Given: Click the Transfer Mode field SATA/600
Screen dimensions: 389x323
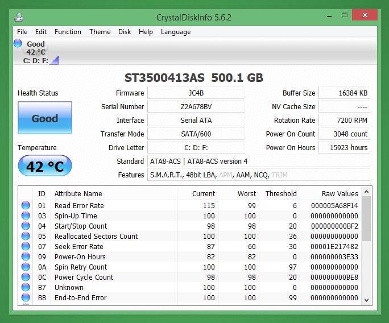Looking at the screenshot, I should click(x=196, y=134).
